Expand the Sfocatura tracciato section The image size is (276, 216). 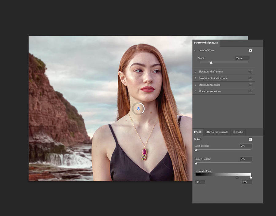[196, 85]
